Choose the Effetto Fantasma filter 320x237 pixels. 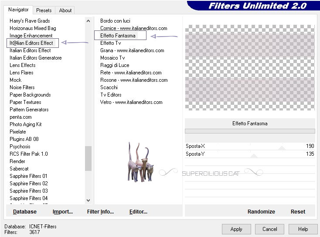(x=118, y=36)
